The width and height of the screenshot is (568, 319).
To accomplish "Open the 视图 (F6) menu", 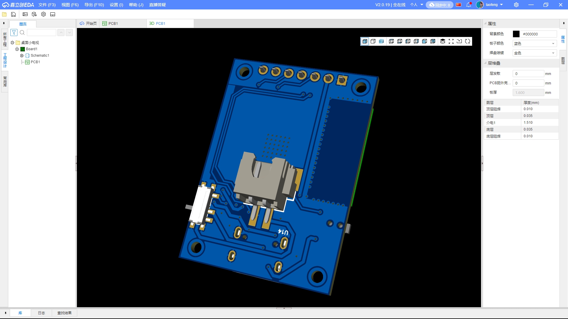I will [70, 5].
